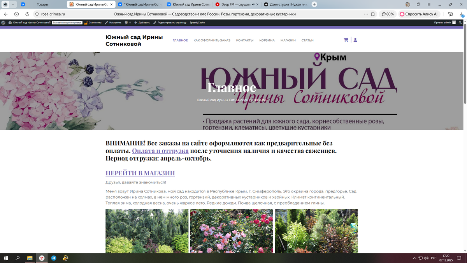Viewport: 467px width, 263px height.
Task: Click Спросить Алису AI button
Action: 419,14
